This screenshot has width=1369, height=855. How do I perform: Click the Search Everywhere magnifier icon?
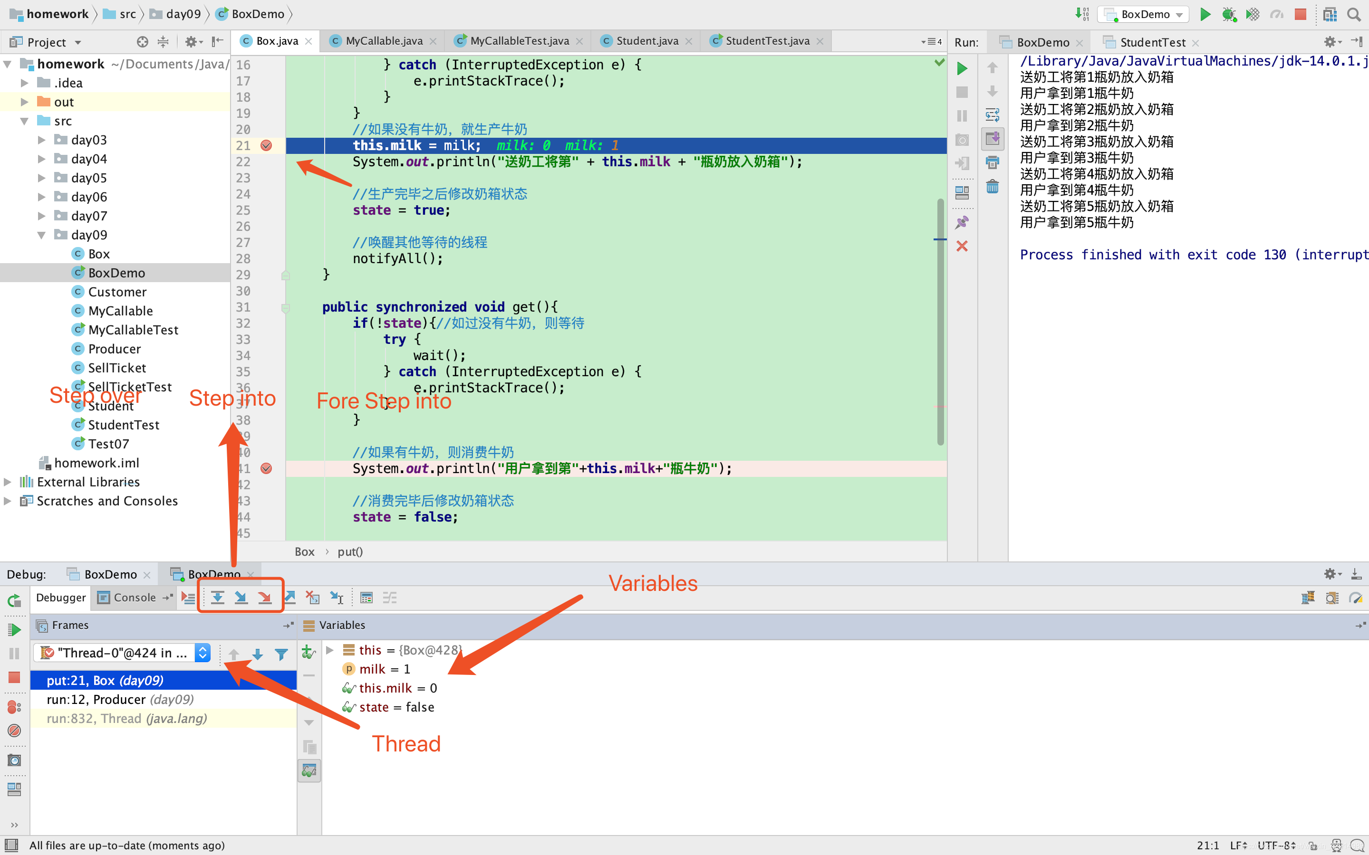(x=1354, y=14)
